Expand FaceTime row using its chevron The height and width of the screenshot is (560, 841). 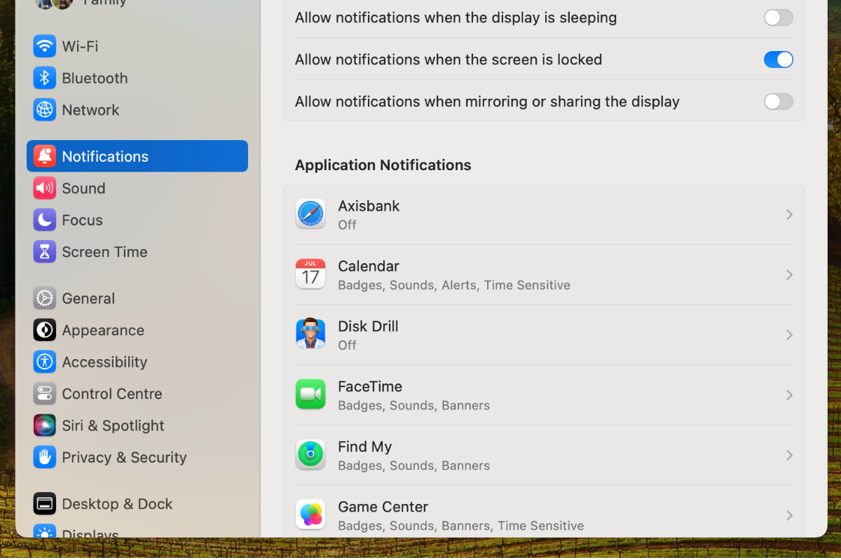click(x=789, y=395)
